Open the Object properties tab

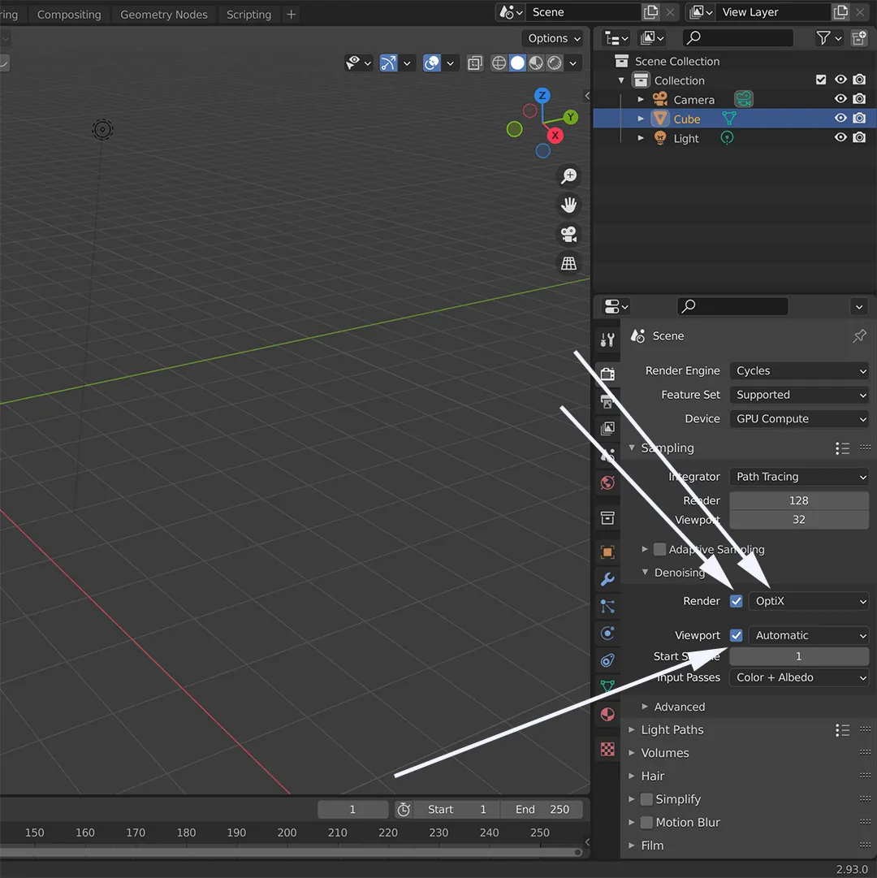coord(607,551)
